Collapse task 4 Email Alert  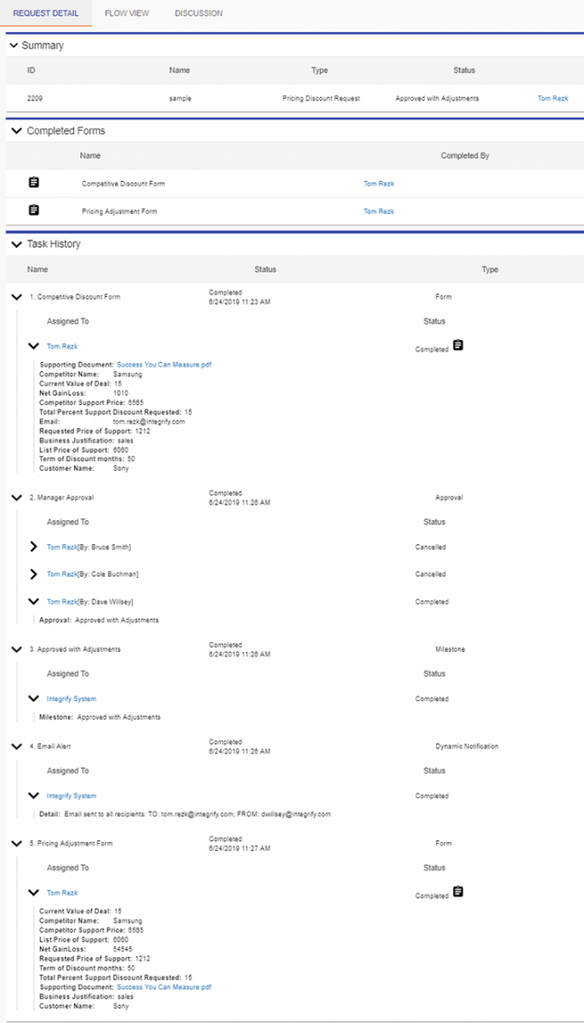click(x=16, y=746)
